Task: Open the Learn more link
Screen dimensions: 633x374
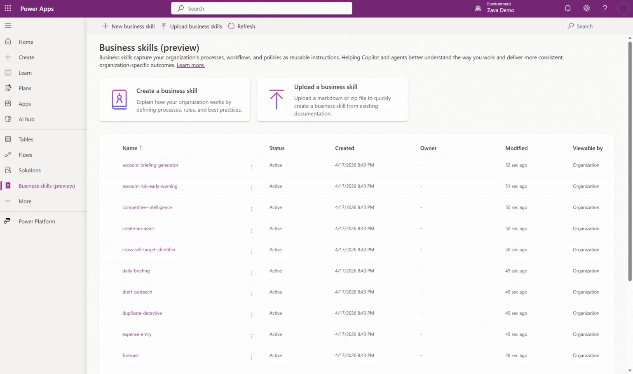Action: click(x=191, y=65)
